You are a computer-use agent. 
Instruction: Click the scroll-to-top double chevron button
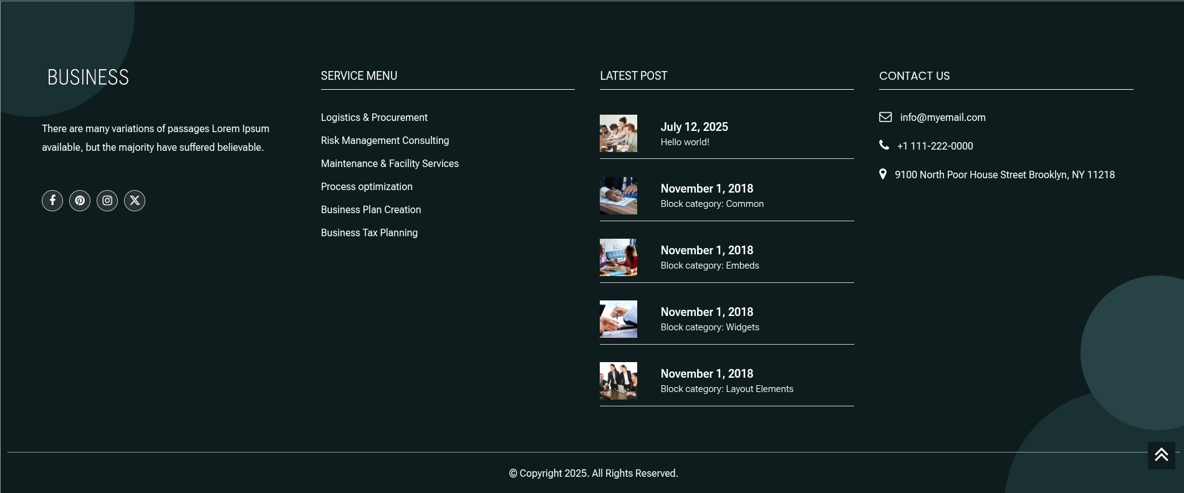tap(1161, 456)
